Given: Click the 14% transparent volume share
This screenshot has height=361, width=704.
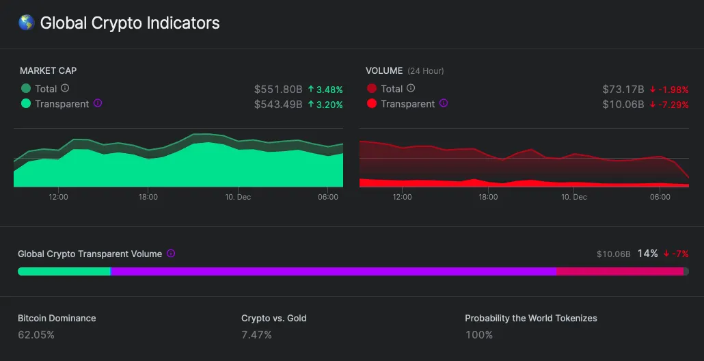Looking at the screenshot, I should [x=647, y=254].
